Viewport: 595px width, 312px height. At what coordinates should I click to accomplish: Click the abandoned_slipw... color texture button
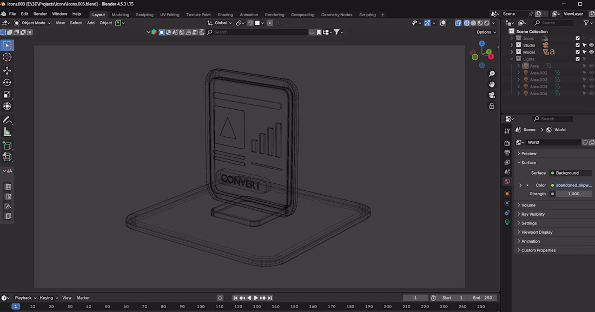pos(571,185)
